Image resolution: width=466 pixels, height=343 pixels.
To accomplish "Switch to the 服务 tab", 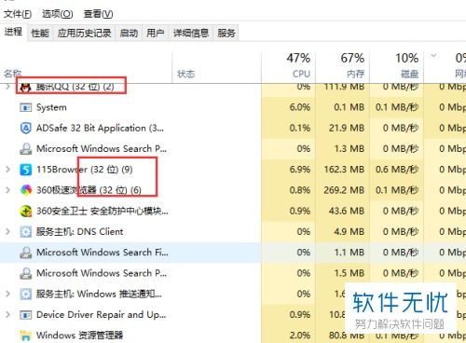I will pos(226,33).
